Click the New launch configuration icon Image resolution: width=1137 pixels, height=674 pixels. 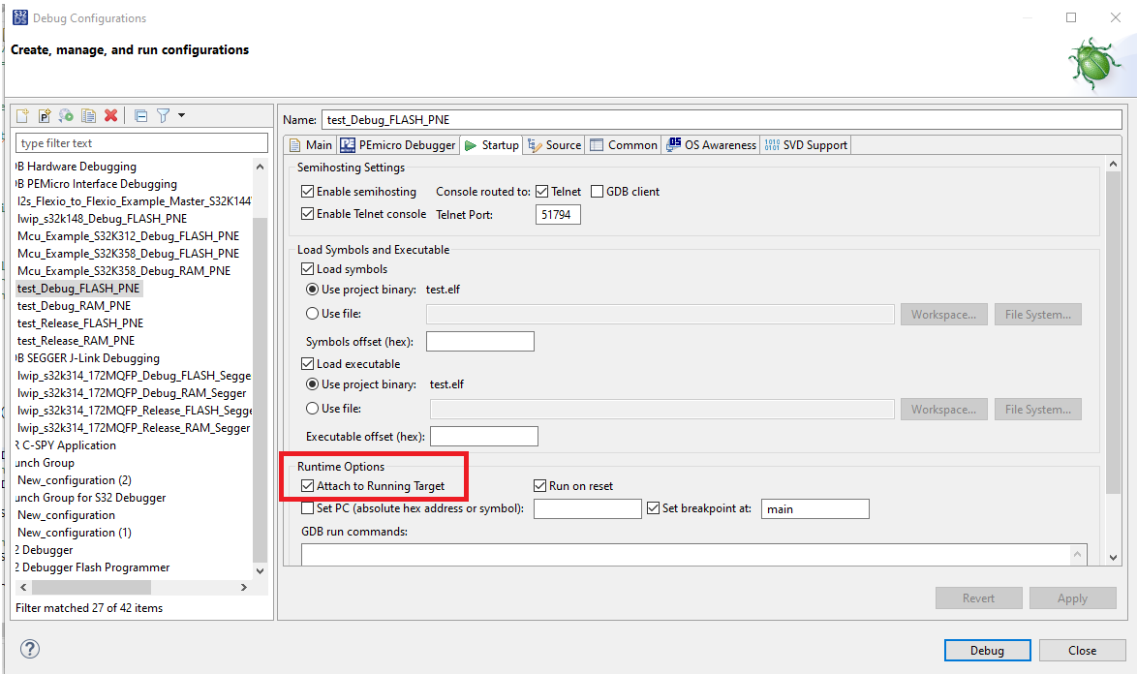[x=22, y=115]
